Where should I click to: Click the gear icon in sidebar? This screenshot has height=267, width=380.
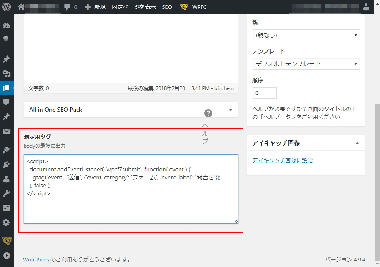click(6, 222)
